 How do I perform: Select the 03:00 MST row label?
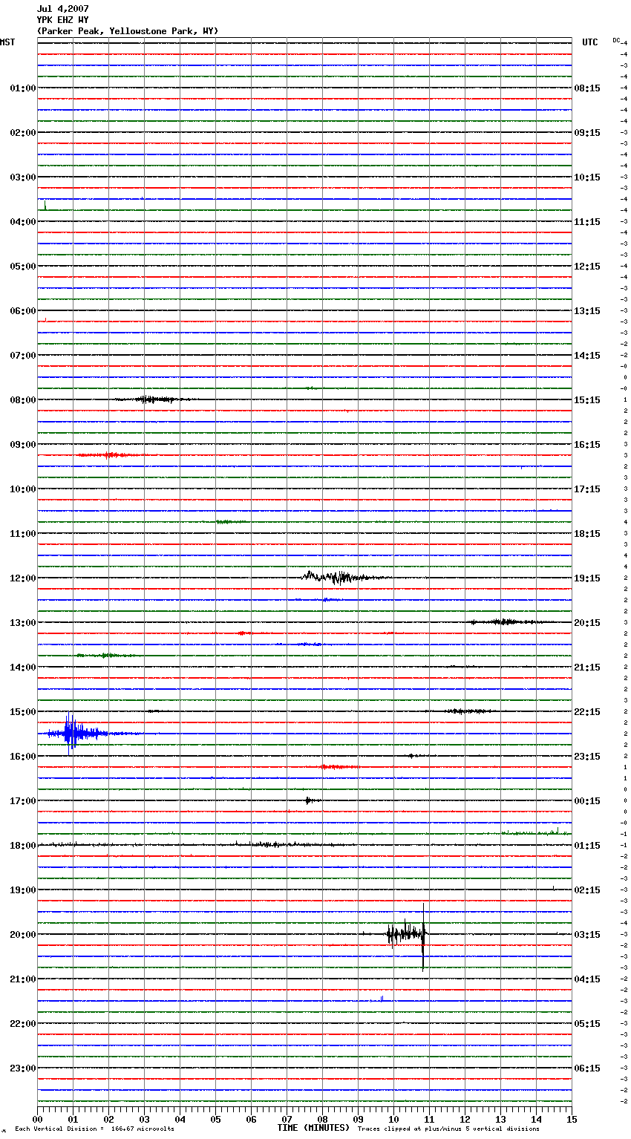[x=23, y=177]
